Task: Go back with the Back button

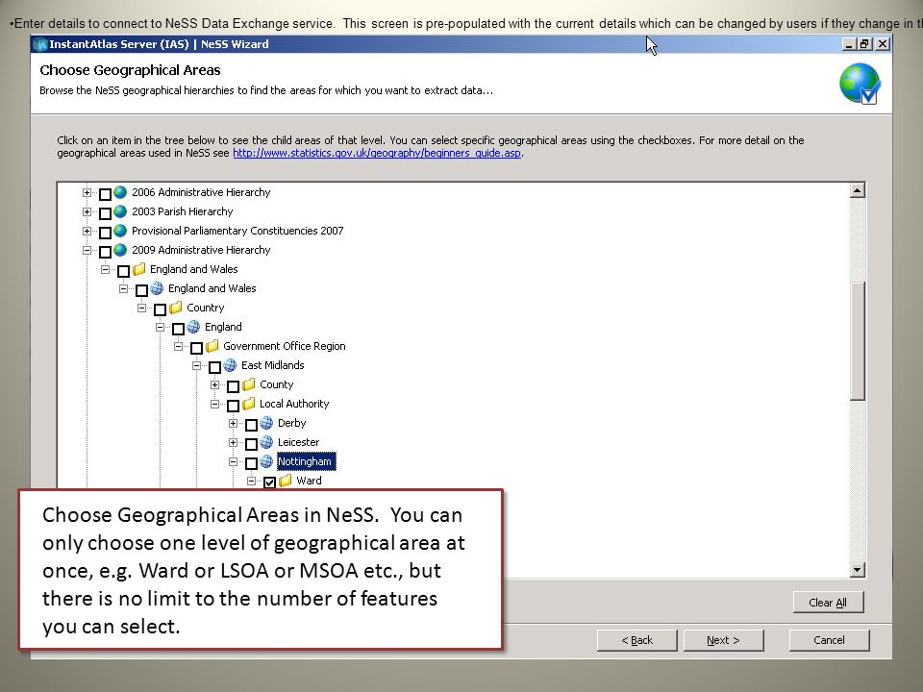Action: pos(636,640)
